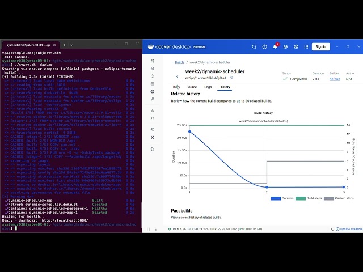Select the History tab
Image resolution: width=363 pixels, height=272 pixels.
click(225, 87)
